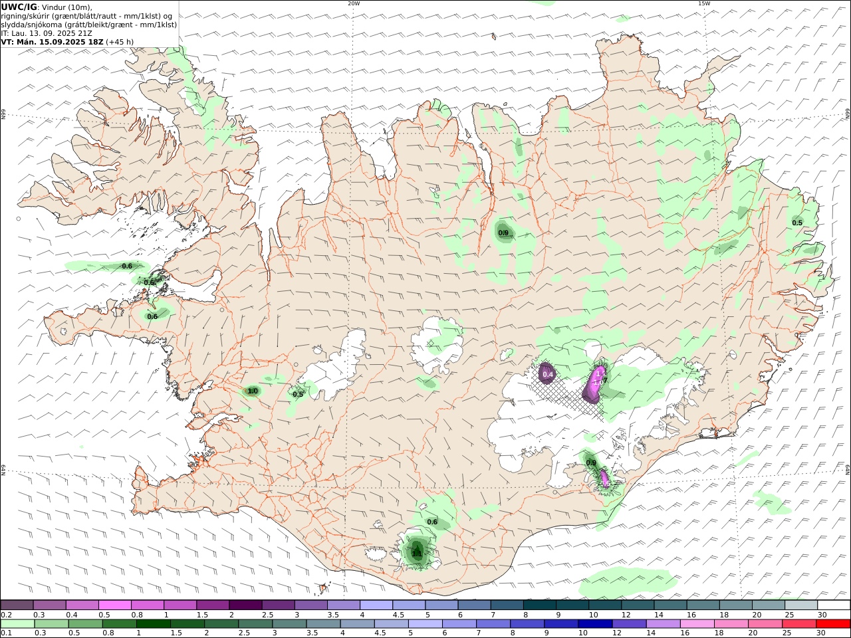Click the bright red swatch ending the lower legend
Image resolution: width=851 pixels, height=638 pixels.
click(833, 623)
